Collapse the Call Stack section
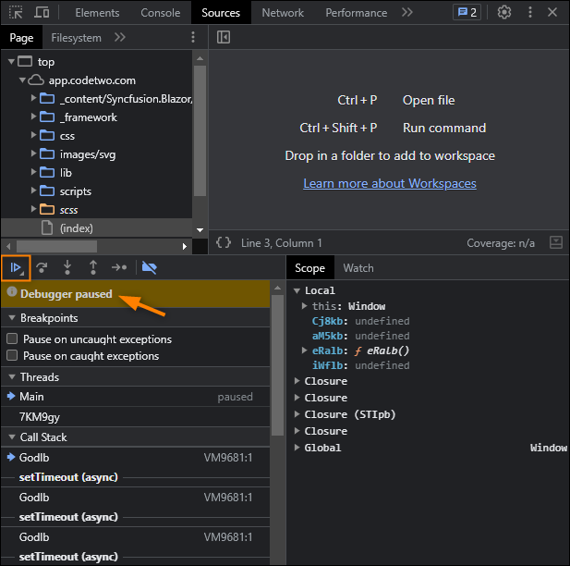The image size is (570, 566). click(x=12, y=437)
